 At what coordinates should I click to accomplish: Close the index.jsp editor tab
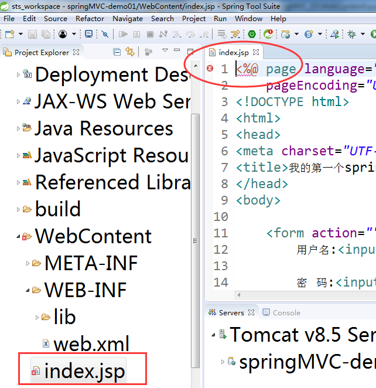pyautogui.click(x=256, y=52)
